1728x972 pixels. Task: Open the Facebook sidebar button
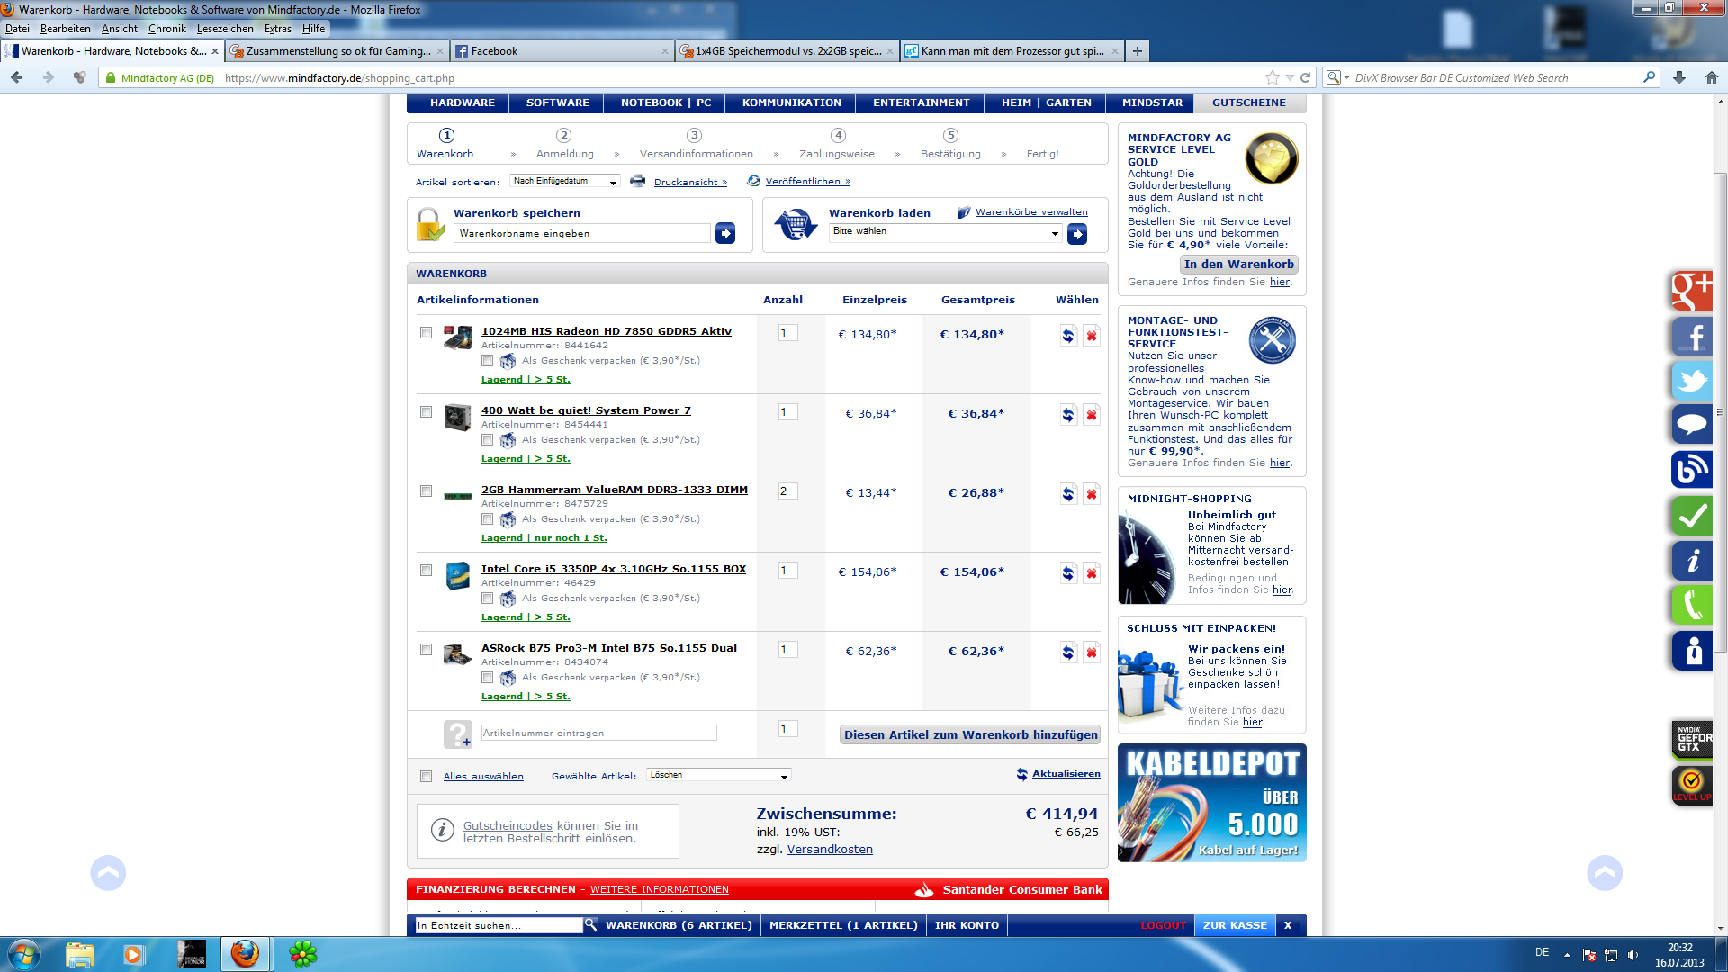click(1692, 337)
